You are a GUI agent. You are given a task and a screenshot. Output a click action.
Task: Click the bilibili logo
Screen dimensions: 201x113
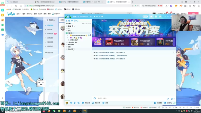(x=11, y=14)
